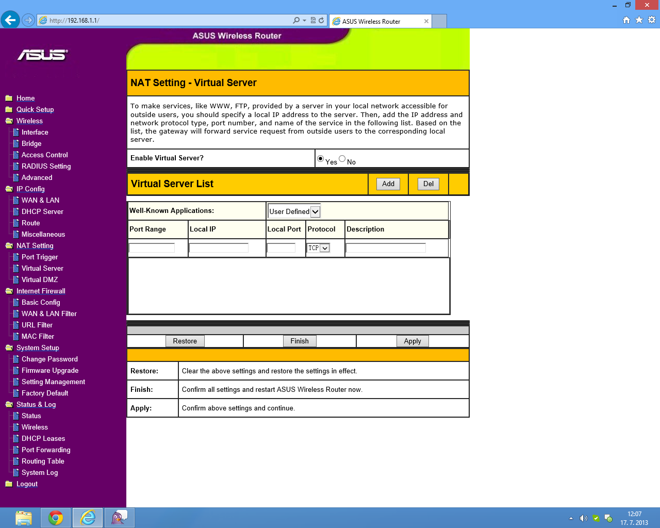Click the Finish button

300,341
